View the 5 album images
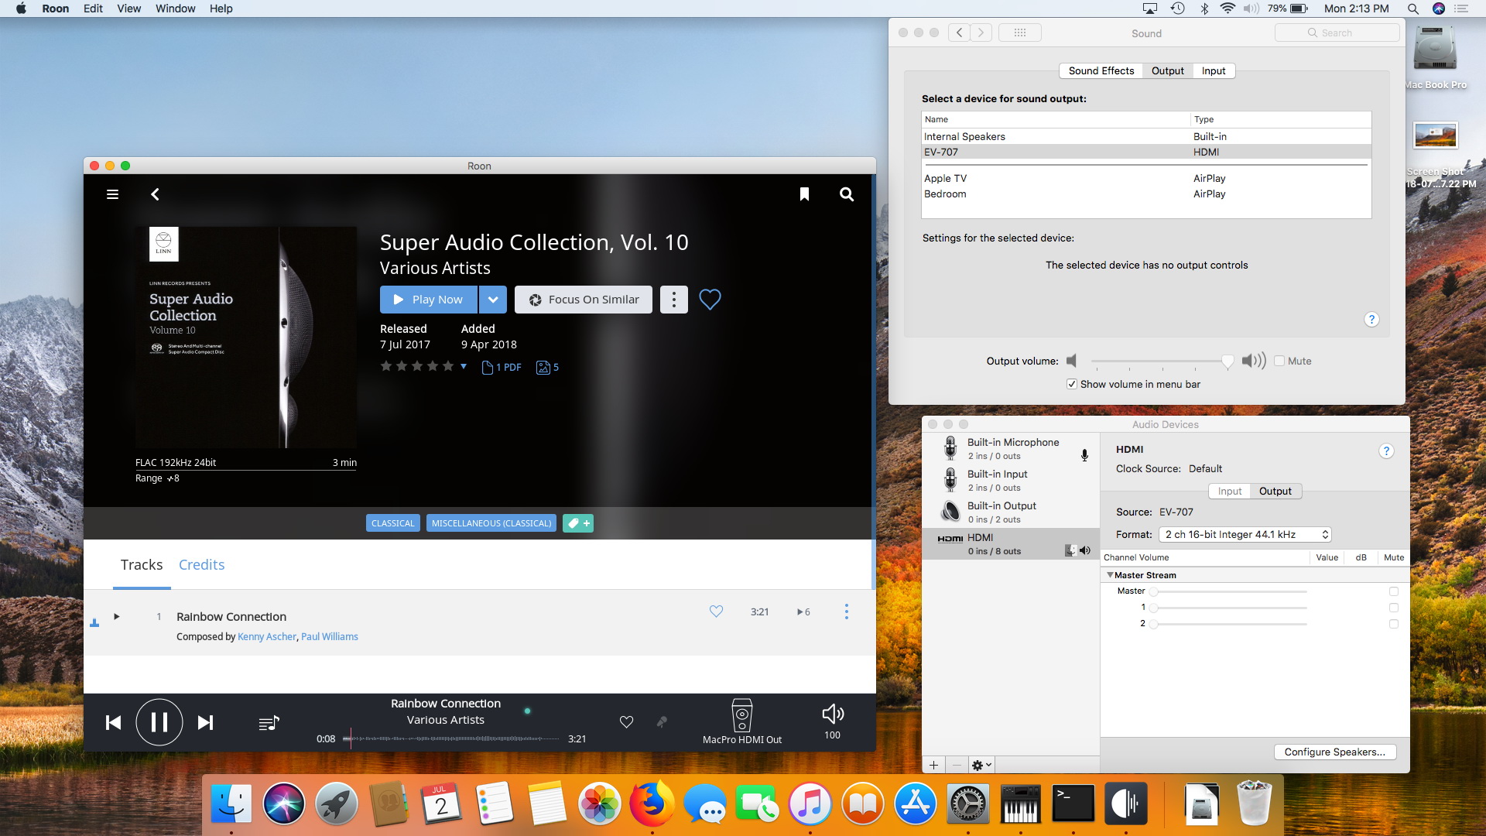1486x836 pixels. coord(547,367)
